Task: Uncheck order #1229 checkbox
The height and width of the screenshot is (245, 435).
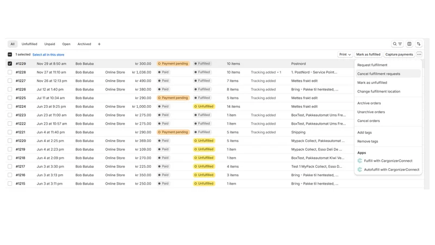Action: (10, 64)
